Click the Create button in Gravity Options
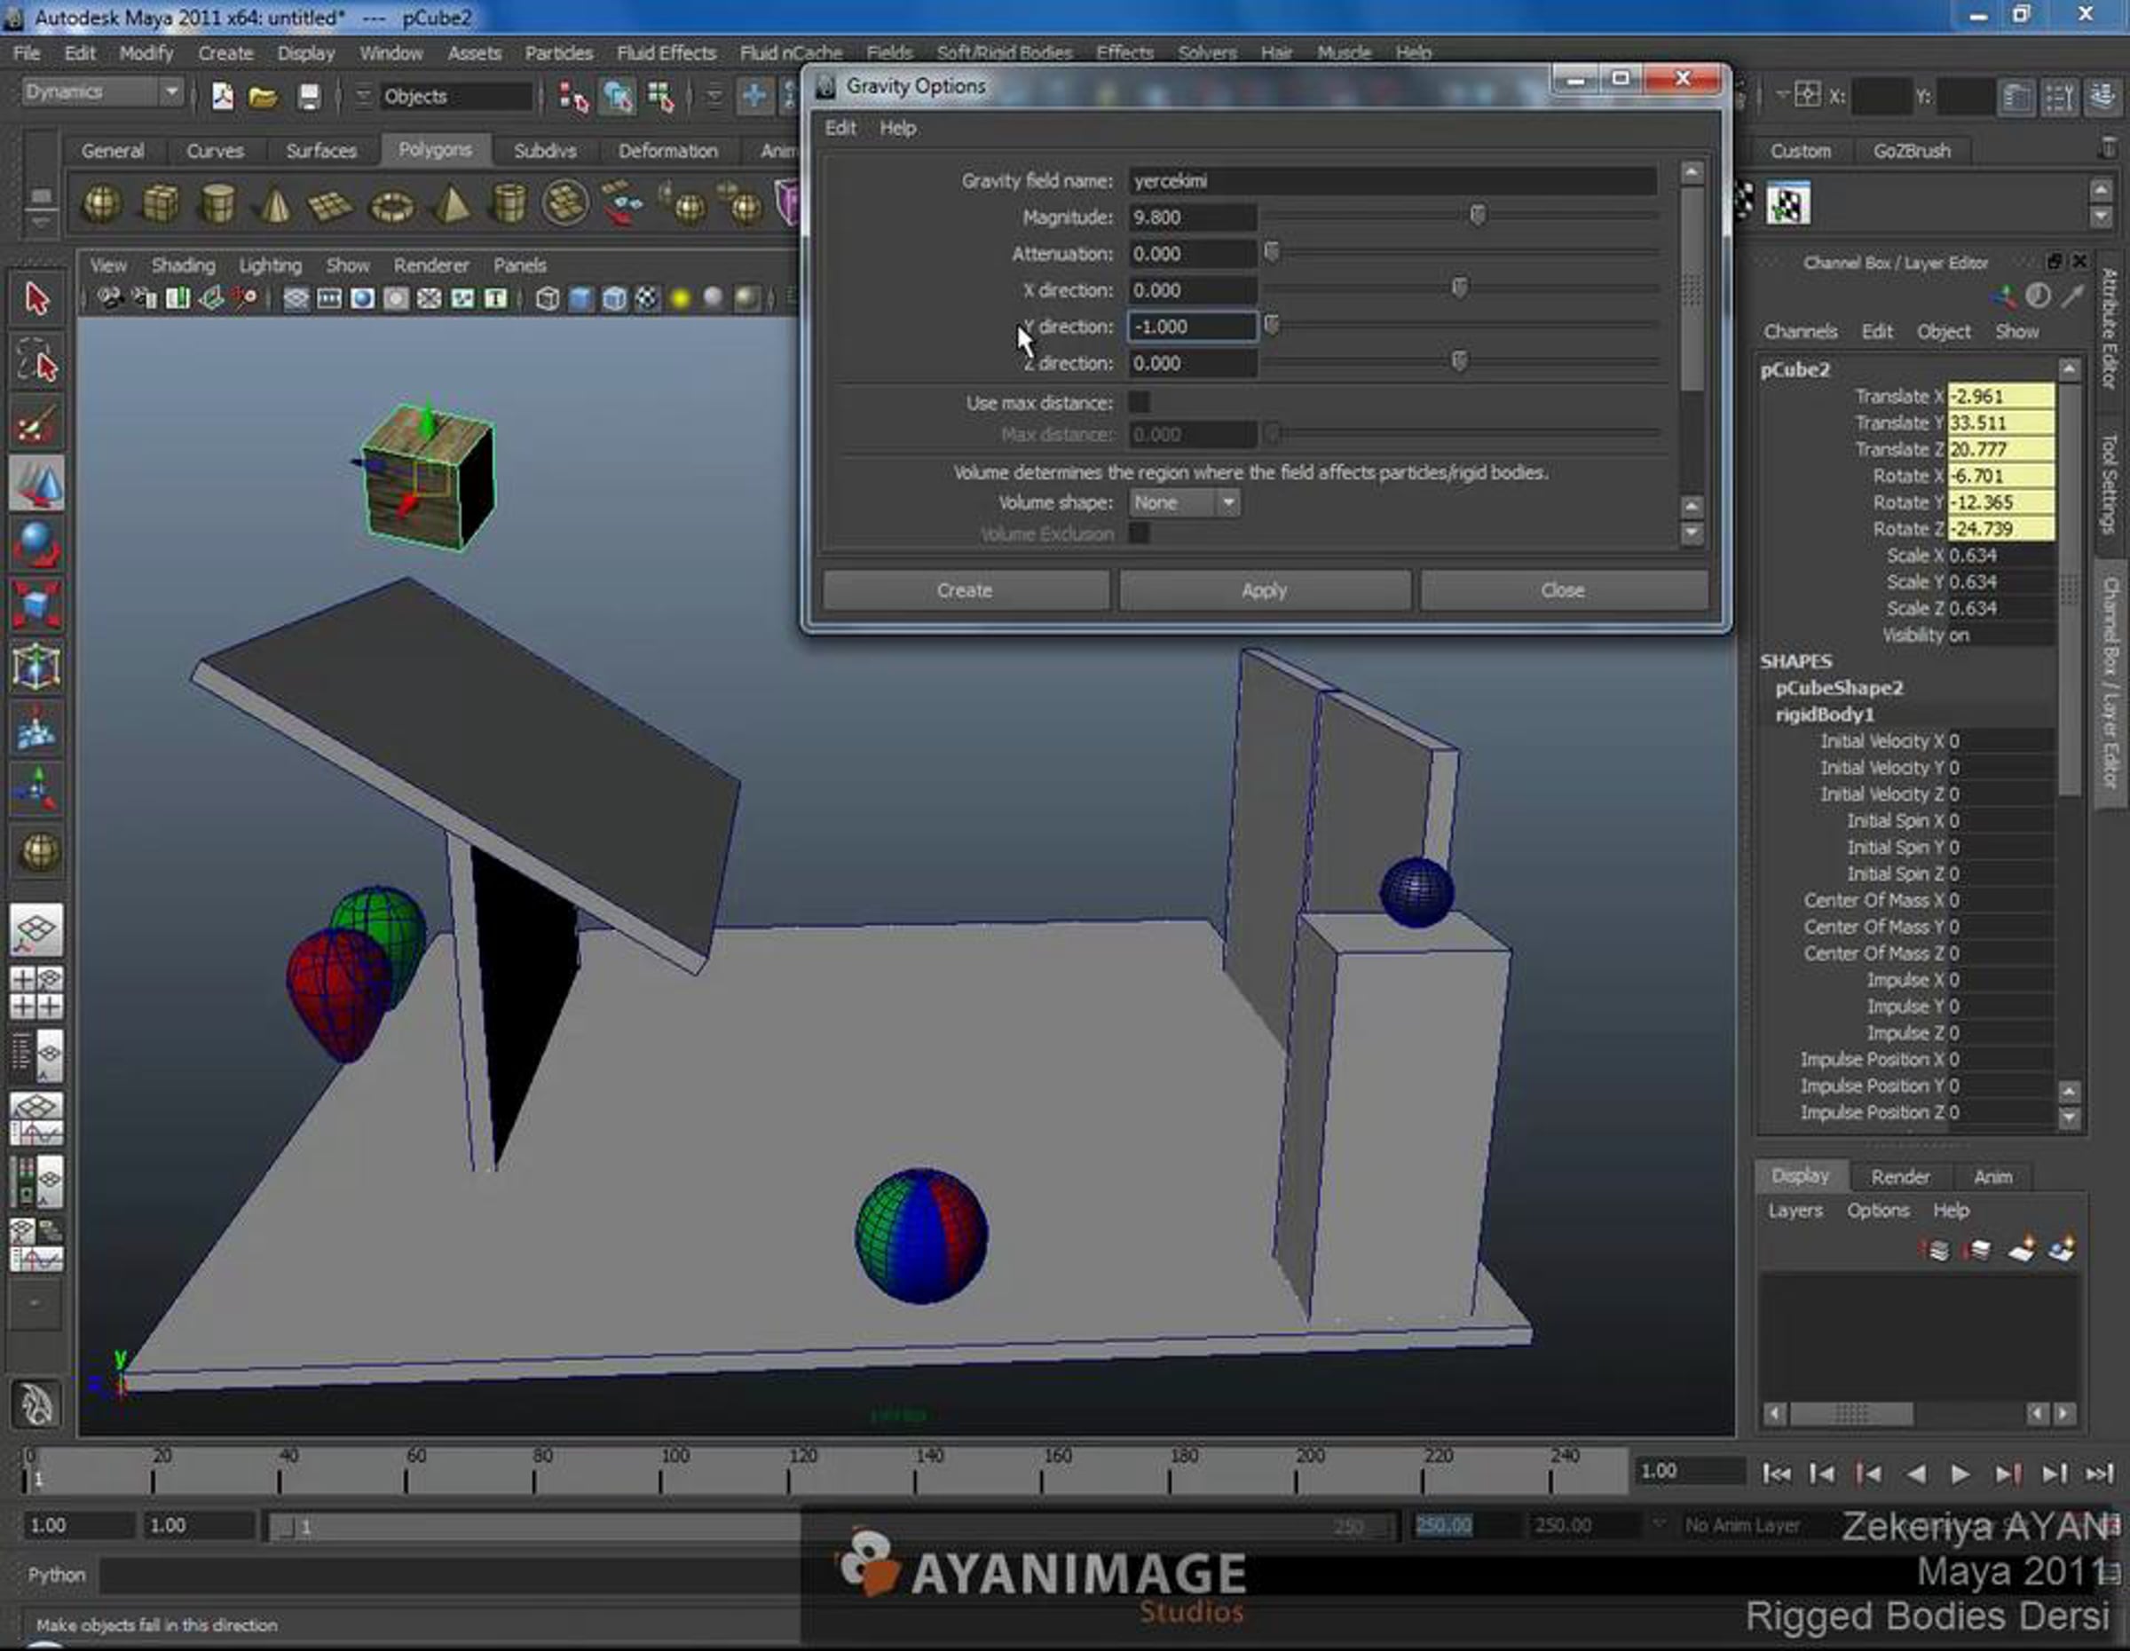 click(966, 591)
